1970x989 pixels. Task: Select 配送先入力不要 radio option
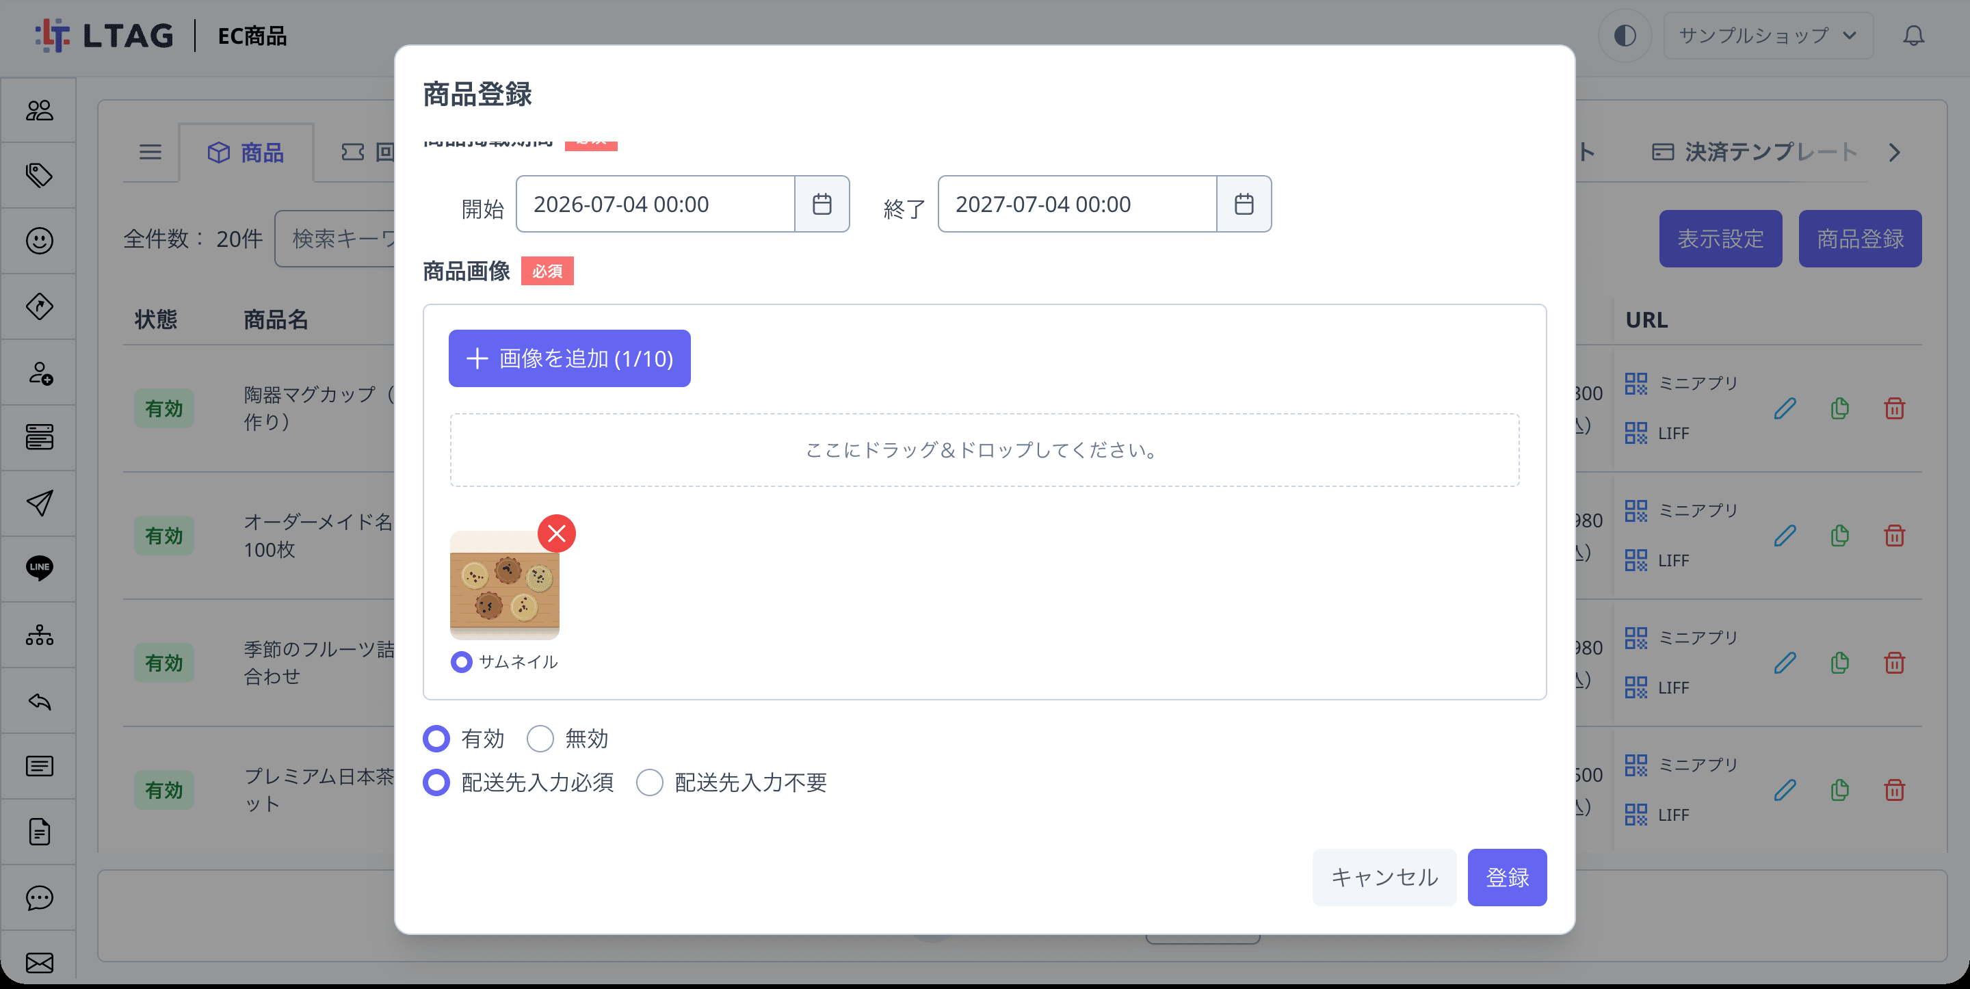coord(649,782)
